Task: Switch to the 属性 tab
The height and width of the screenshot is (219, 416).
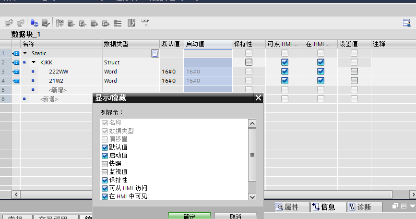Action: 292,207
